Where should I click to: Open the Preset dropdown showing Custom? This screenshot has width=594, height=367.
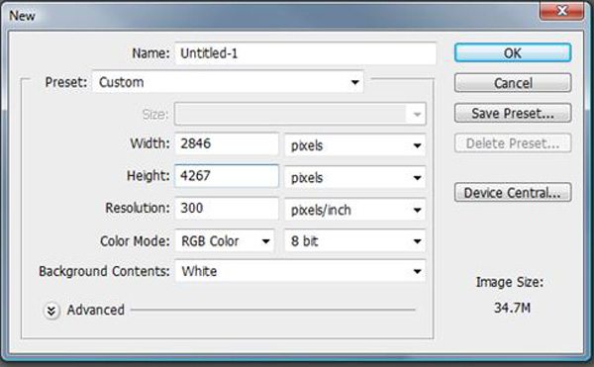(x=228, y=82)
